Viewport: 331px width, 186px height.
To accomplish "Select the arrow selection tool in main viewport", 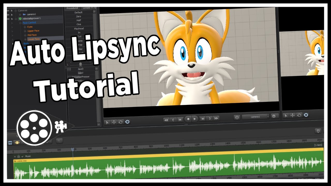I will tap(107, 122).
